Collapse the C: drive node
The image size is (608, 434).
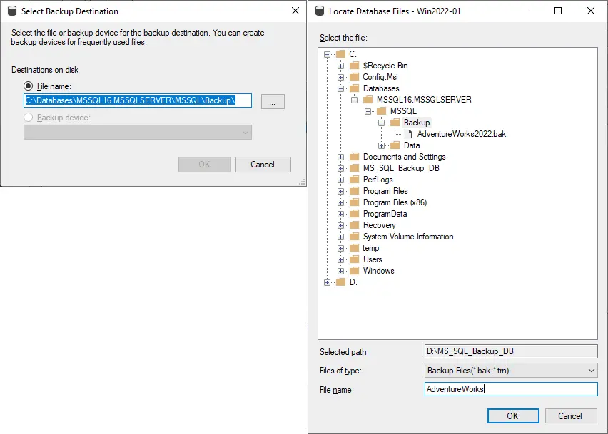[328, 54]
